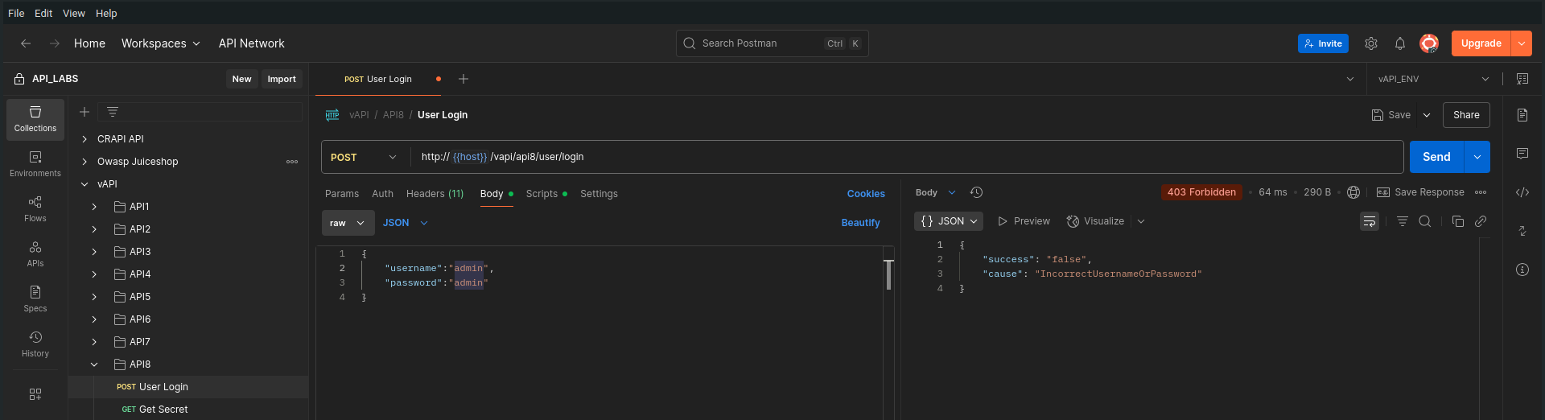Open the Save options dropdown arrow
Viewport: 1545px width, 420px height.
coord(1427,115)
